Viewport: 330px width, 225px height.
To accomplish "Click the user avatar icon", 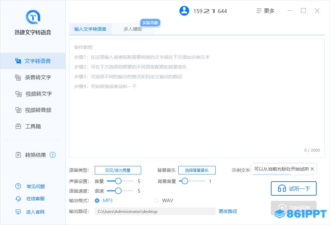I will coord(184,11).
